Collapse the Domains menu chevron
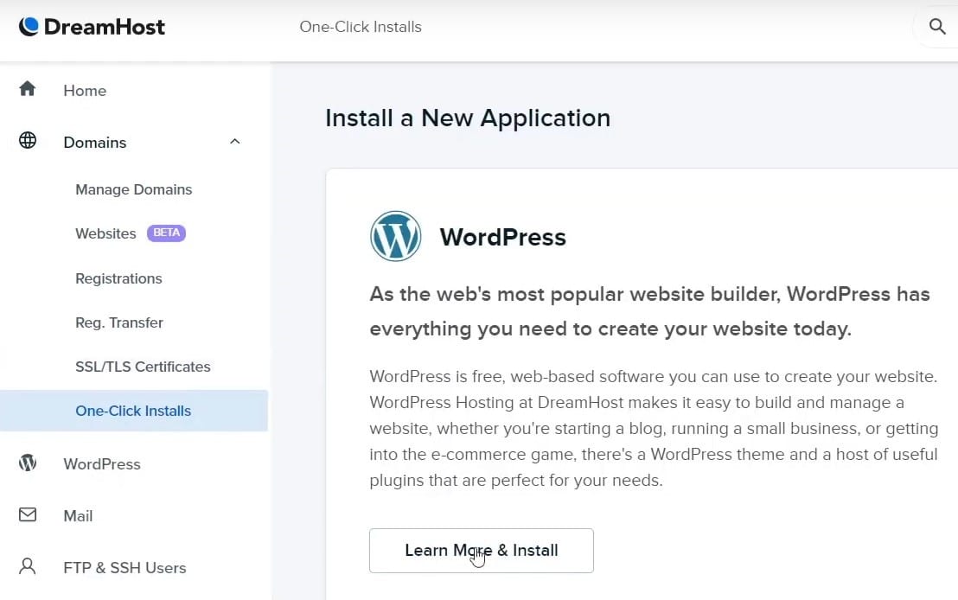Screen dimensions: 958x600 click(234, 142)
